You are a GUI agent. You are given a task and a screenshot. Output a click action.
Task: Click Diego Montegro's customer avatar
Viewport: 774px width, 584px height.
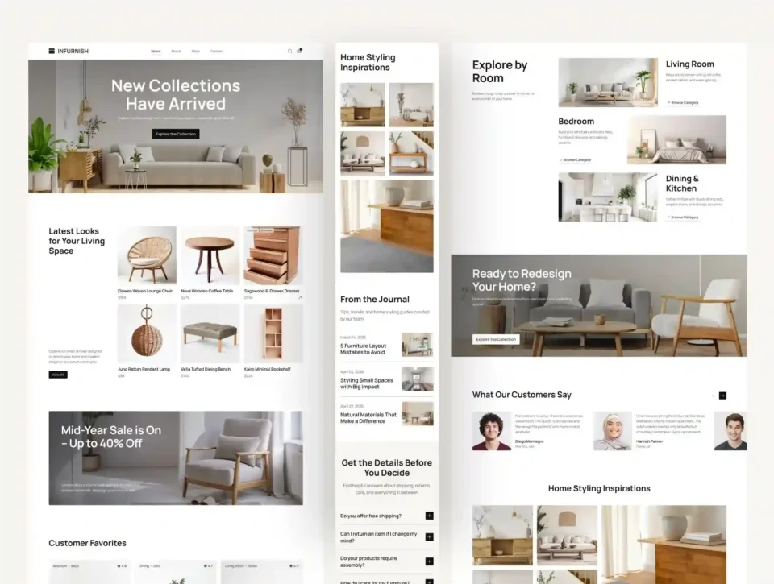(x=492, y=431)
